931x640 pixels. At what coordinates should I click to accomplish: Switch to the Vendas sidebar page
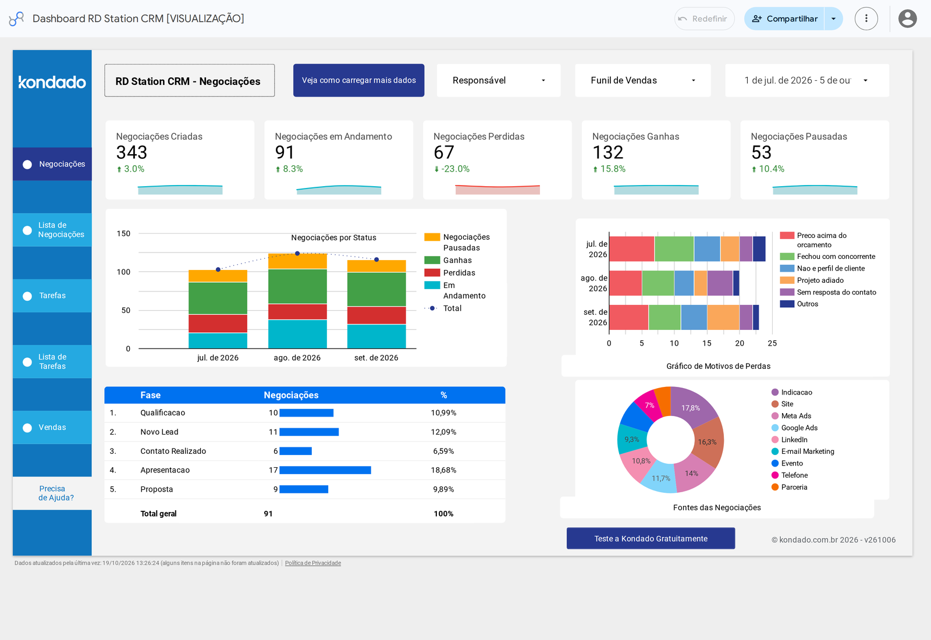pyautogui.click(x=52, y=427)
